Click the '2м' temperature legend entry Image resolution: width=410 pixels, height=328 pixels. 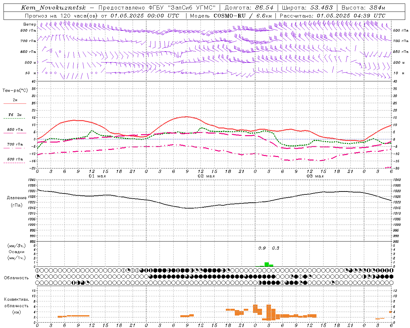15,100
